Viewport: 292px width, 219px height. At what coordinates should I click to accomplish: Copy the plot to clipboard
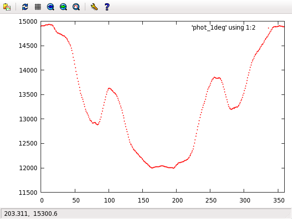(7, 7)
